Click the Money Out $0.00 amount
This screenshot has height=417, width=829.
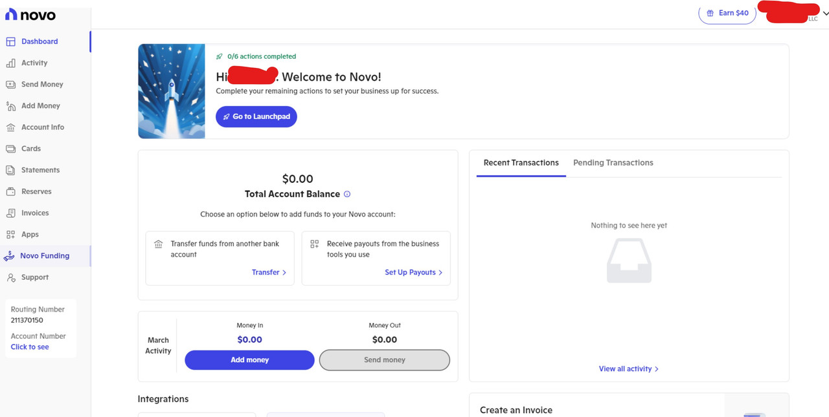385,340
